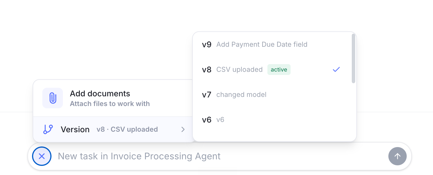The image size is (433, 175).
Task: Expand the Version submenu chevron
Action: (183, 129)
